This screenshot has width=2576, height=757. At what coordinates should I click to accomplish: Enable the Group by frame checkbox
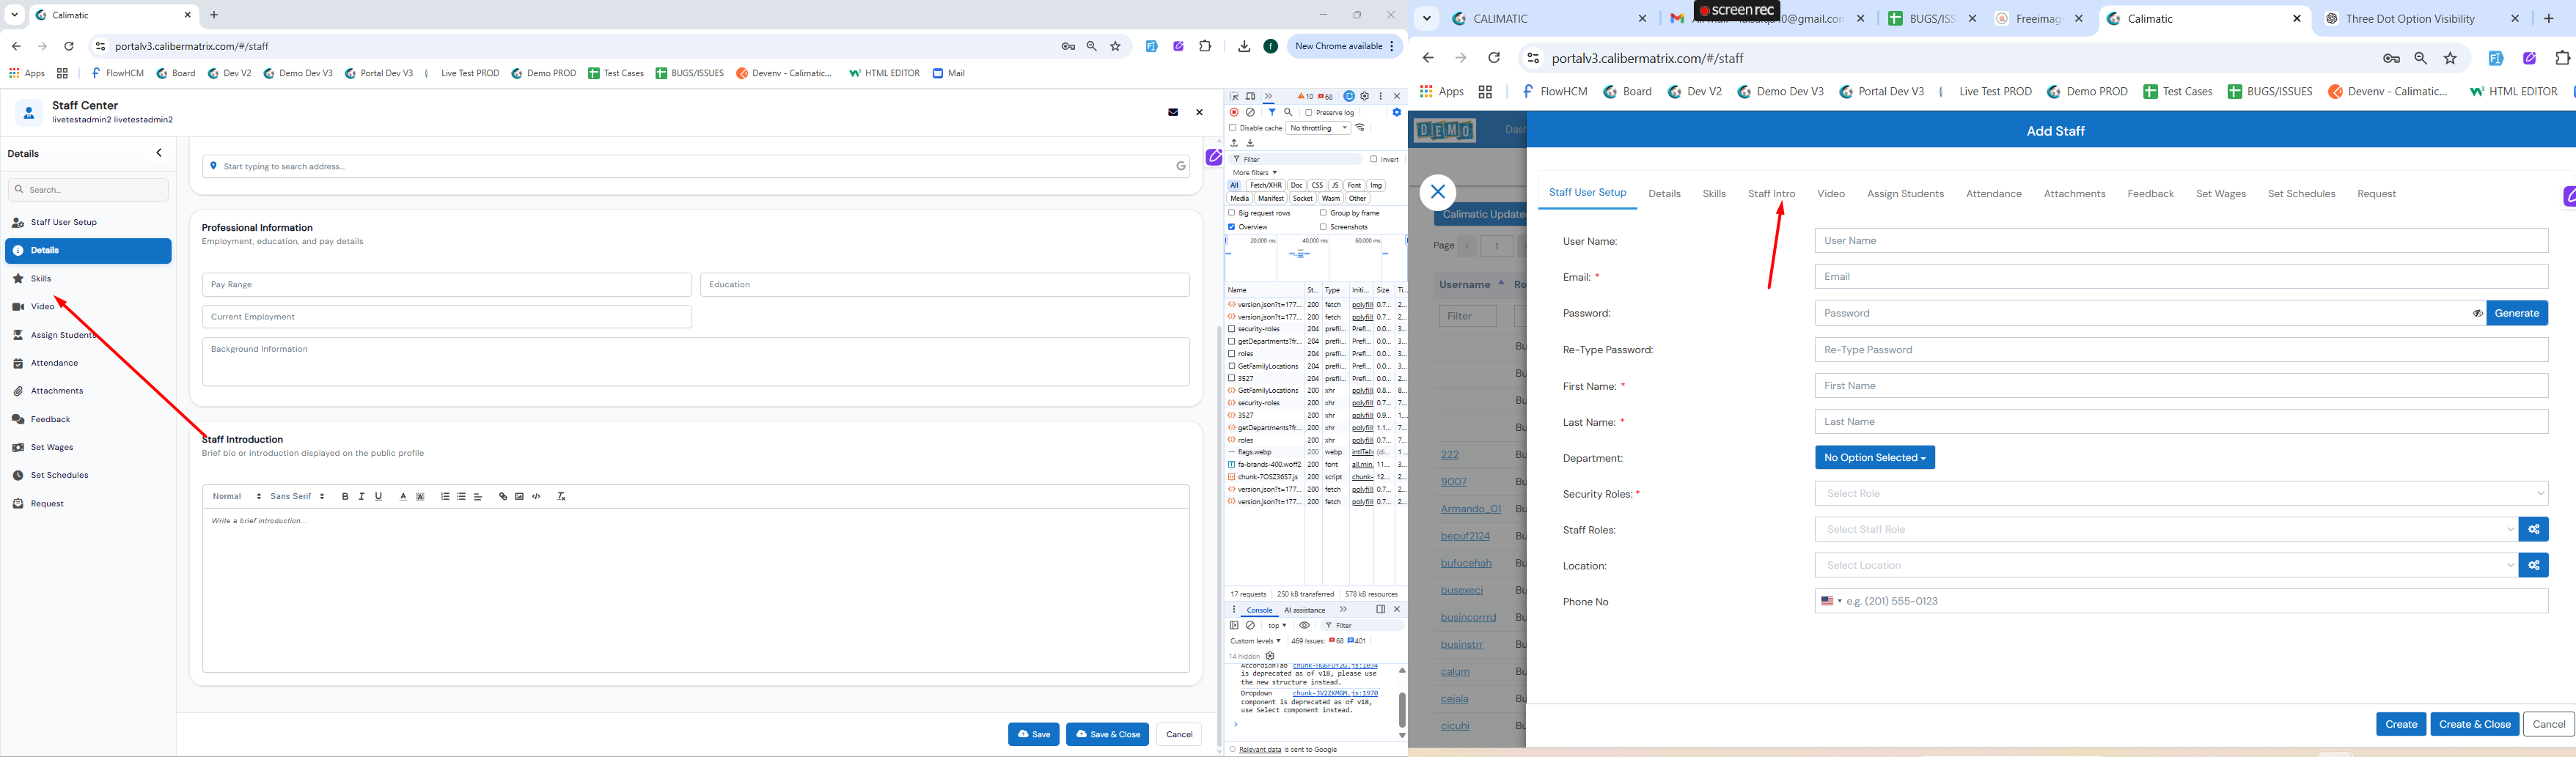point(1323,213)
